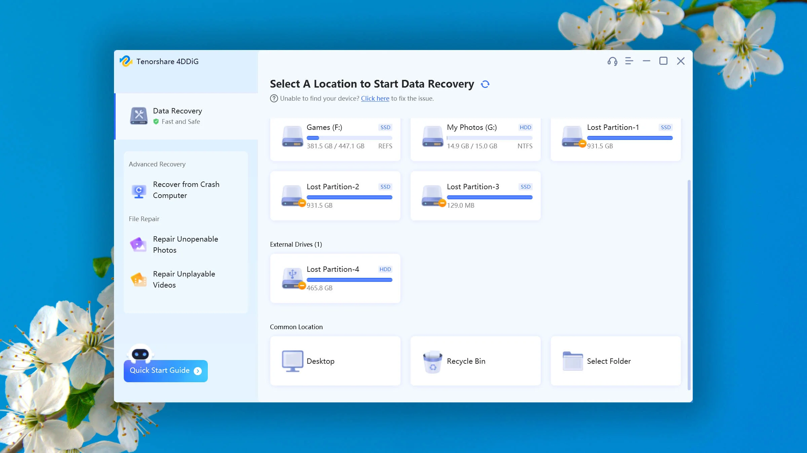Click the Lost Partition-2 usage progress bar
Image resolution: width=807 pixels, height=453 pixels.
(349, 197)
